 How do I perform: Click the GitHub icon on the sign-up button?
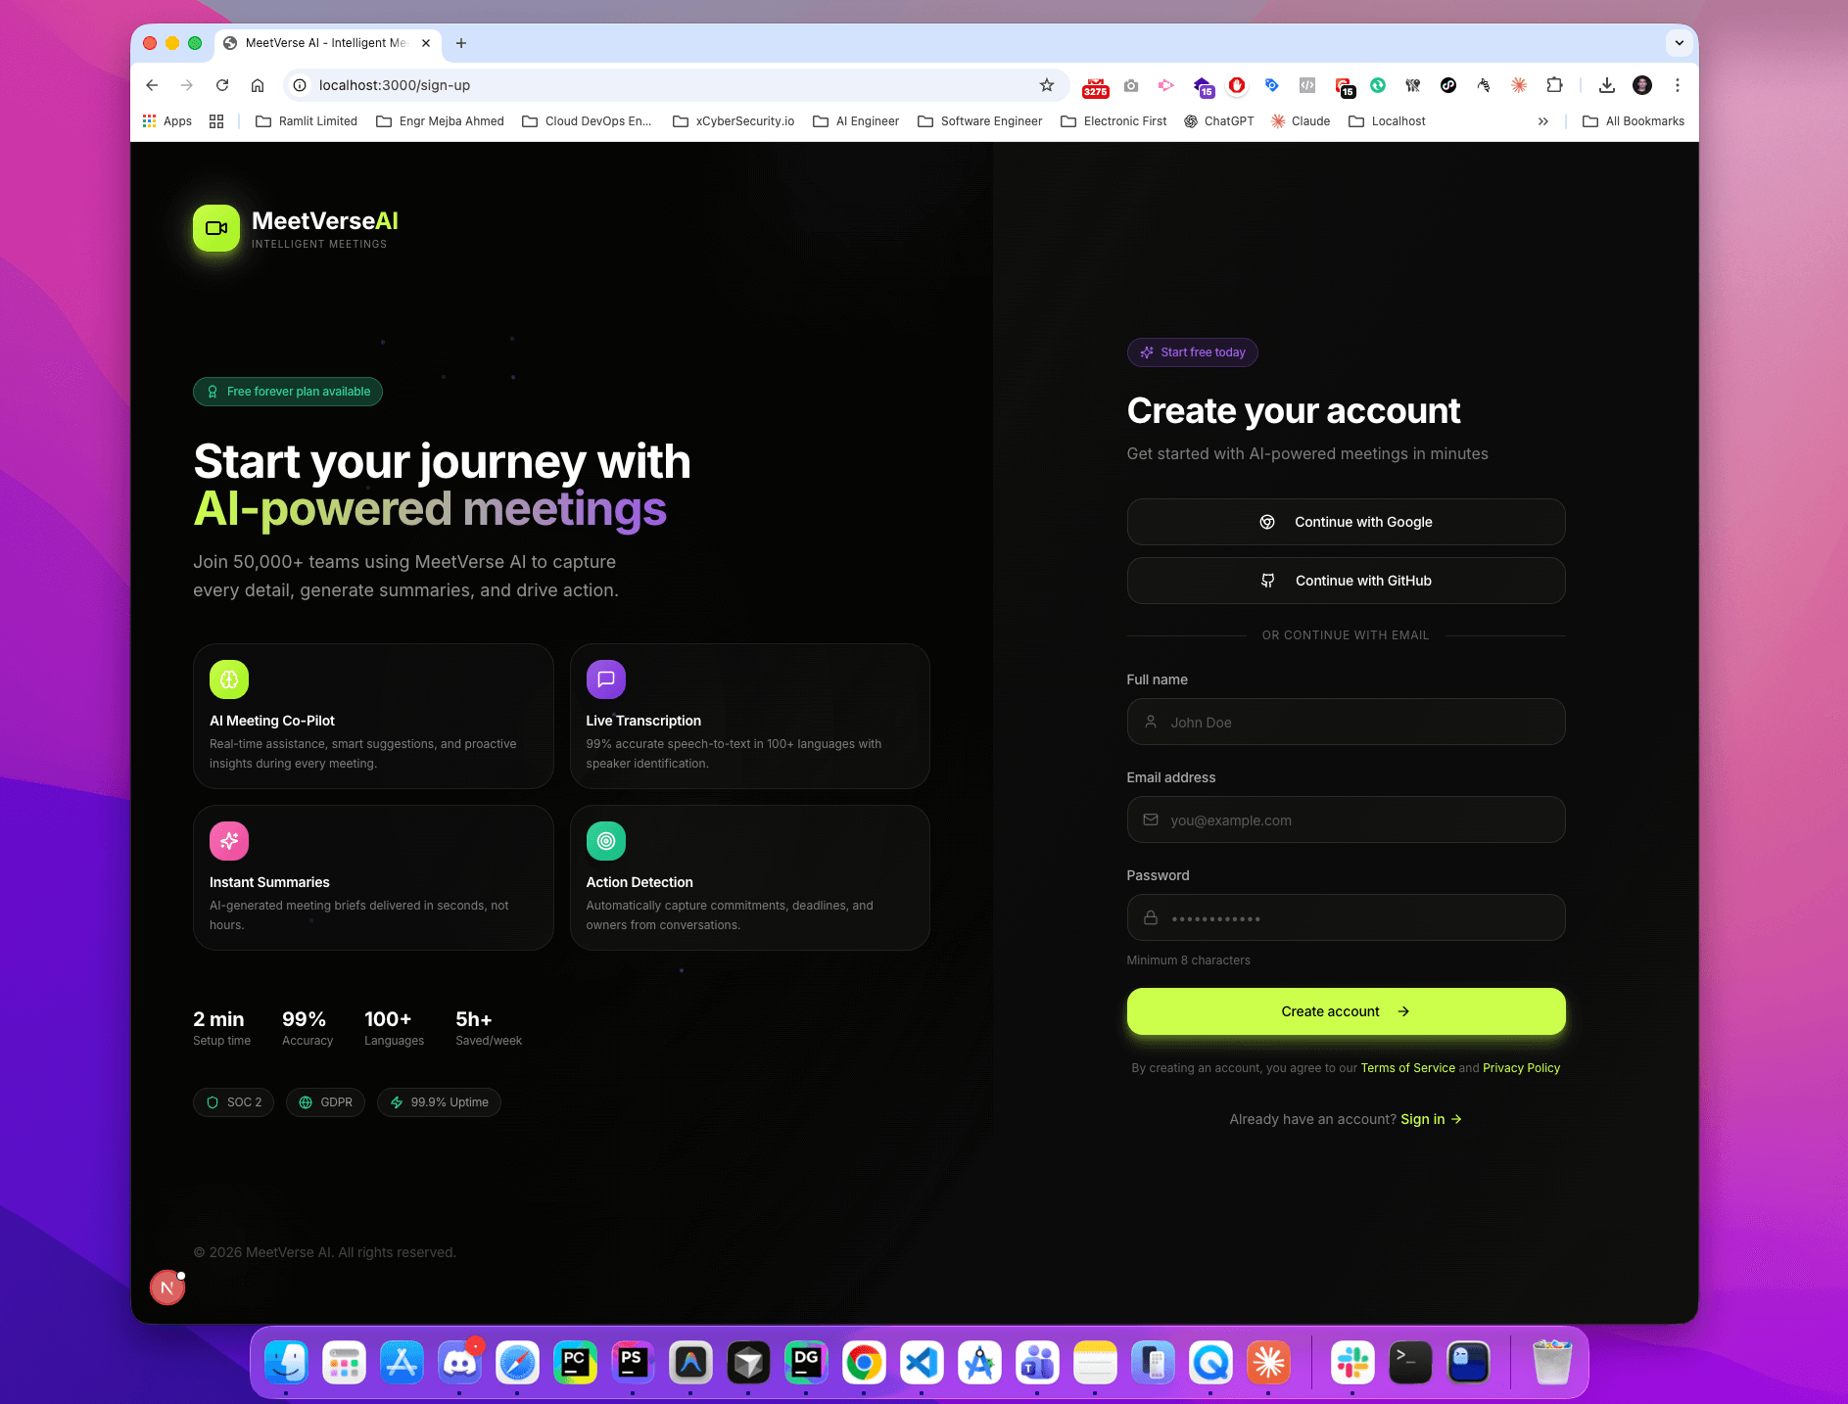tap(1267, 580)
